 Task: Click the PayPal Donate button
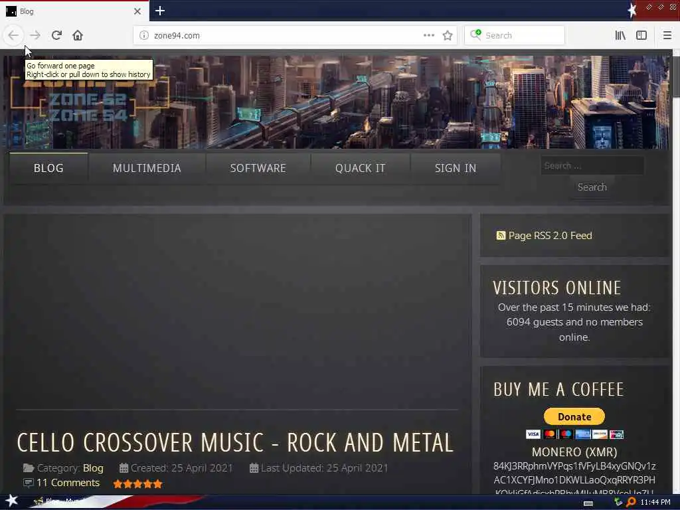click(x=574, y=417)
